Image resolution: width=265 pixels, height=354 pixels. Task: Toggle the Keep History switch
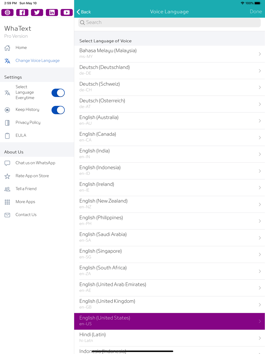pyautogui.click(x=58, y=110)
